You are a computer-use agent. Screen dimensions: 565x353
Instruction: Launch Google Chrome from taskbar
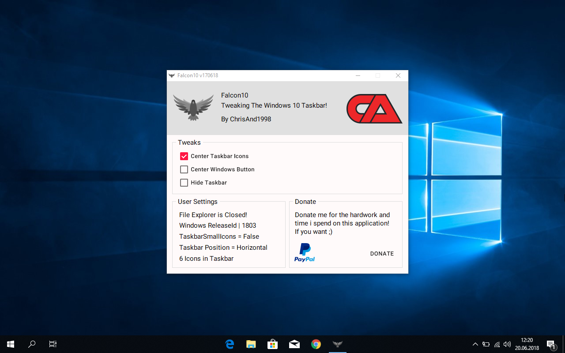pos(316,344)
